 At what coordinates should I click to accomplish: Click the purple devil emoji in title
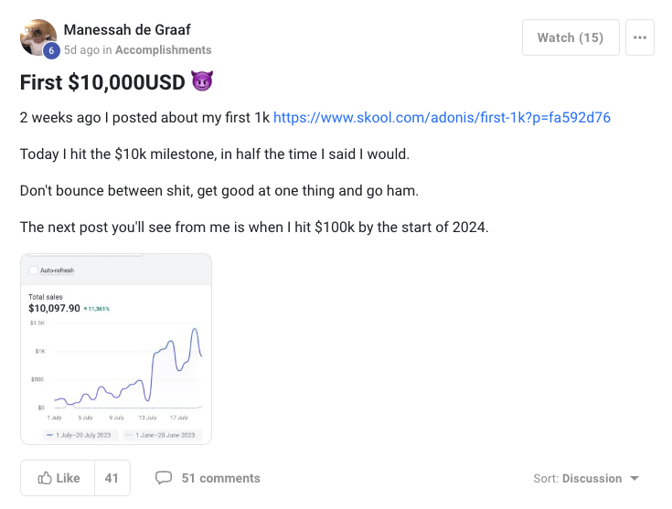tap(202, 82)
